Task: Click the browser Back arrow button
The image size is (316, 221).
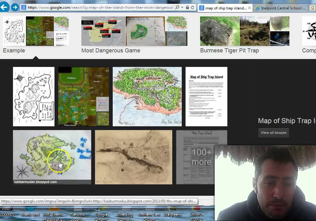Action: (4, 7)
